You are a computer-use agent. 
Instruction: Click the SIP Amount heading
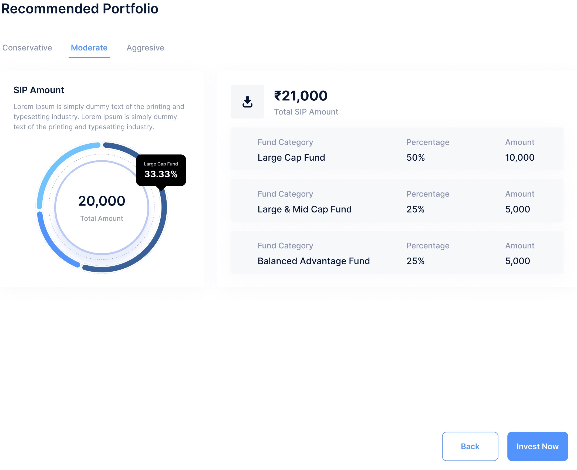click(39, 90)
